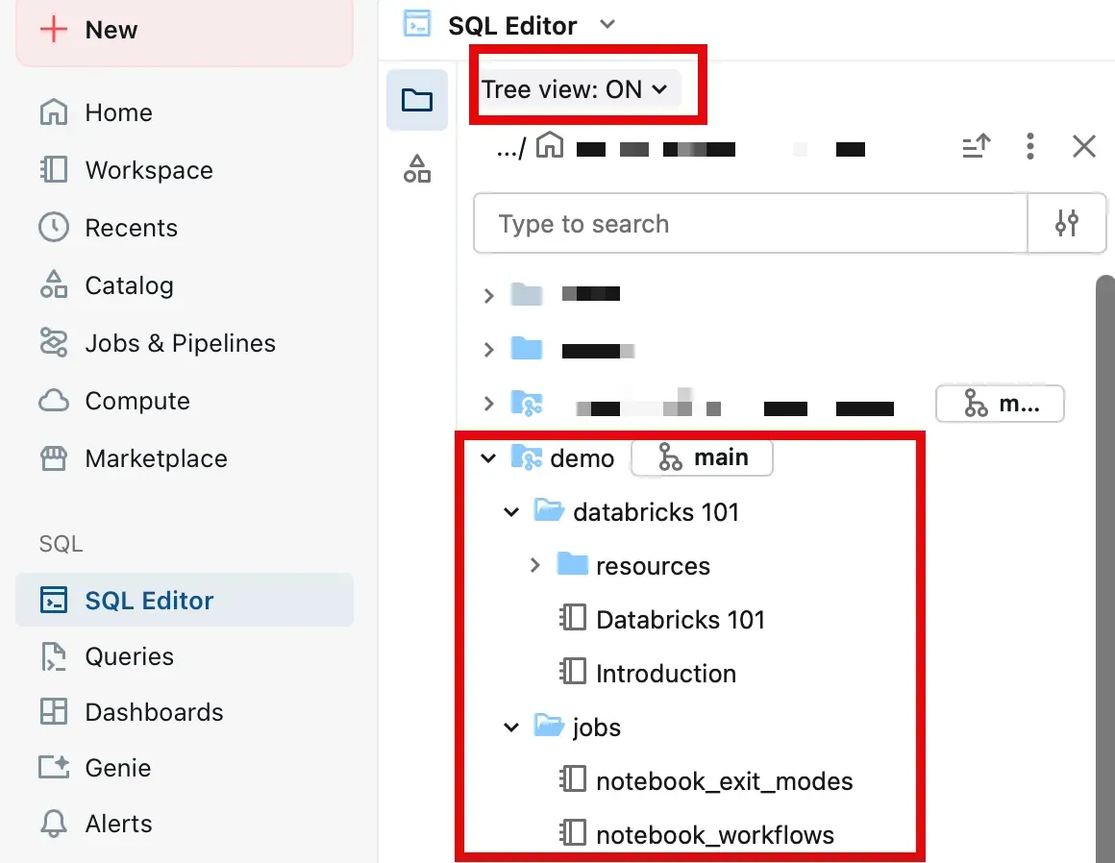Open Home in the sidebar
Image resolution: width=1115 pixels, height=863 pixels.
[118, 112]
